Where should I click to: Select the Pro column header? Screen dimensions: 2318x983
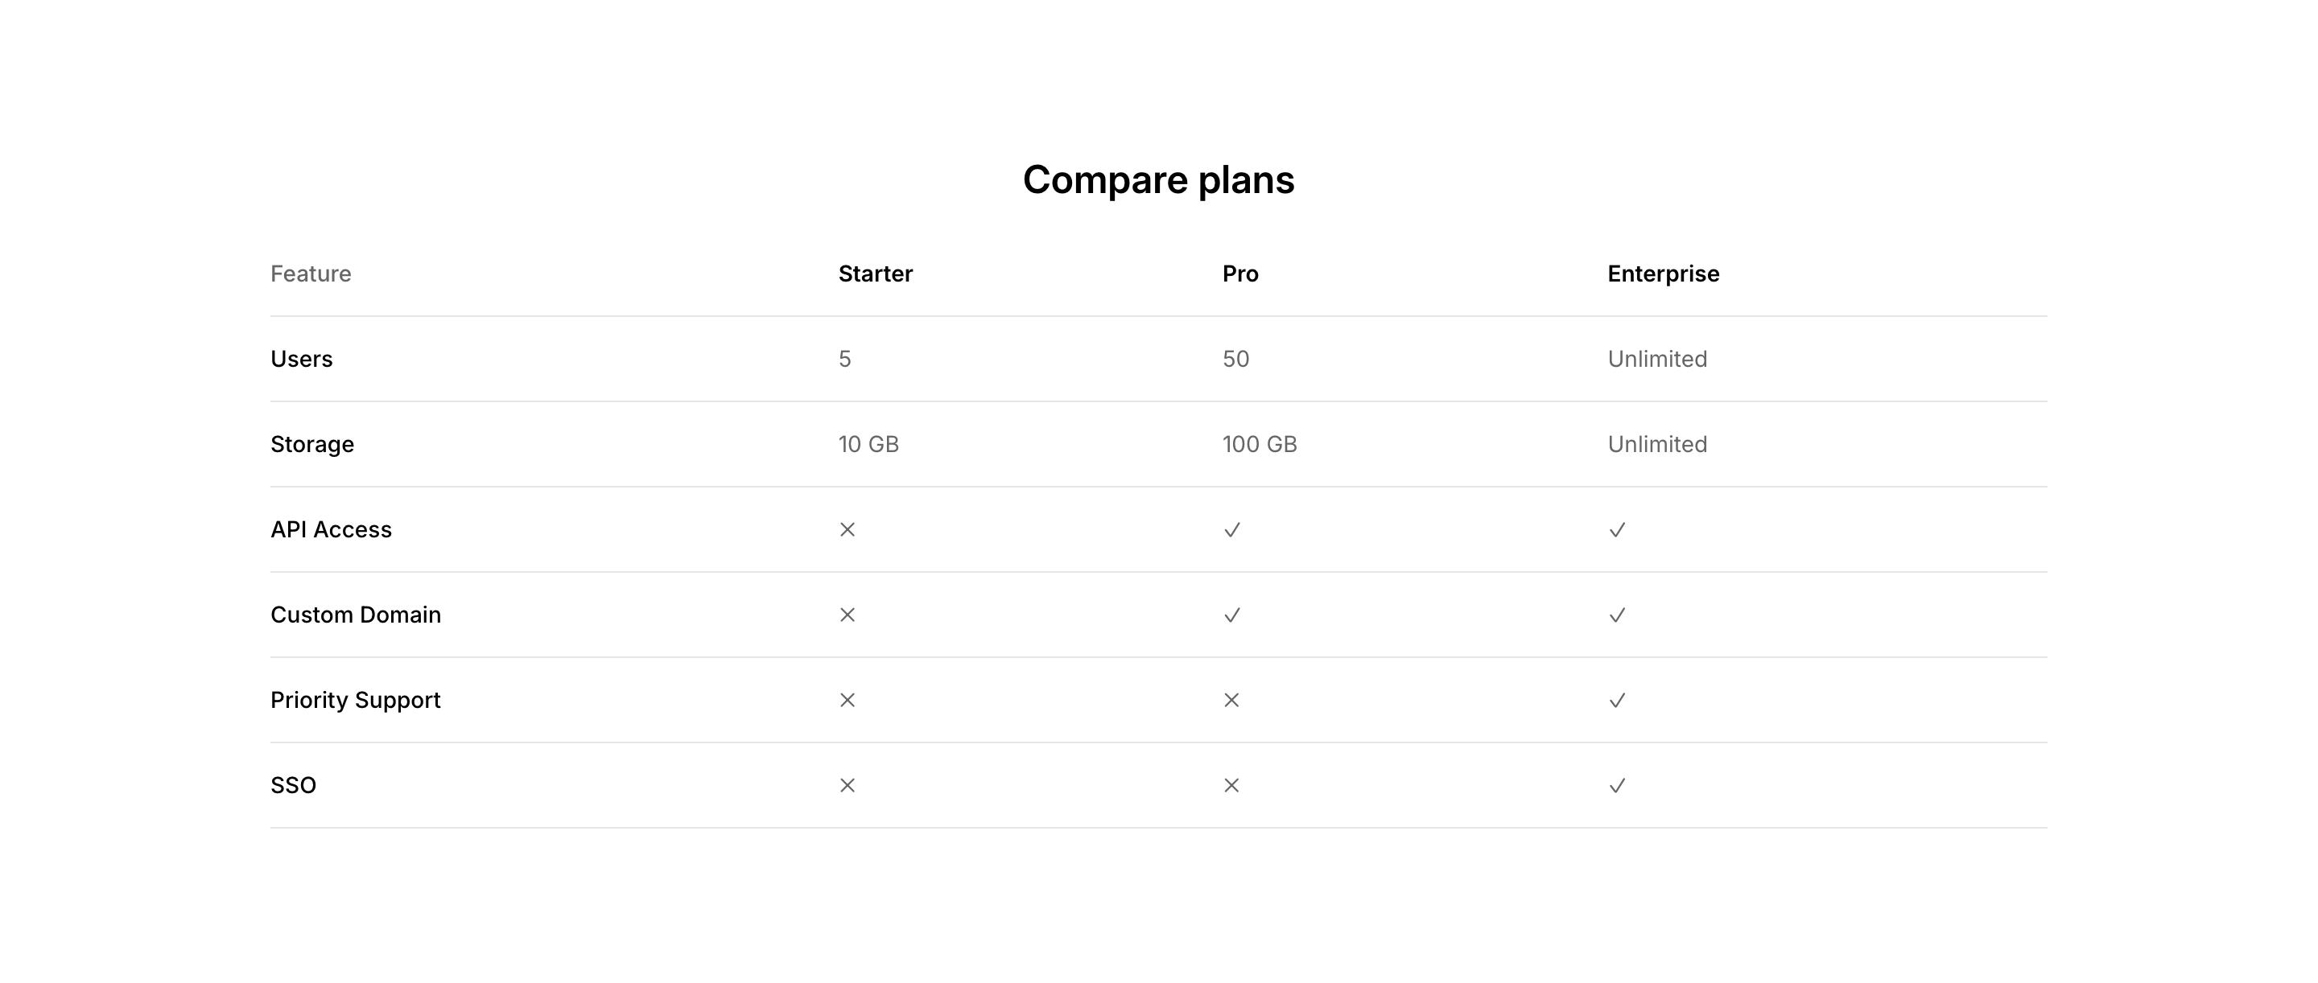1240,274
